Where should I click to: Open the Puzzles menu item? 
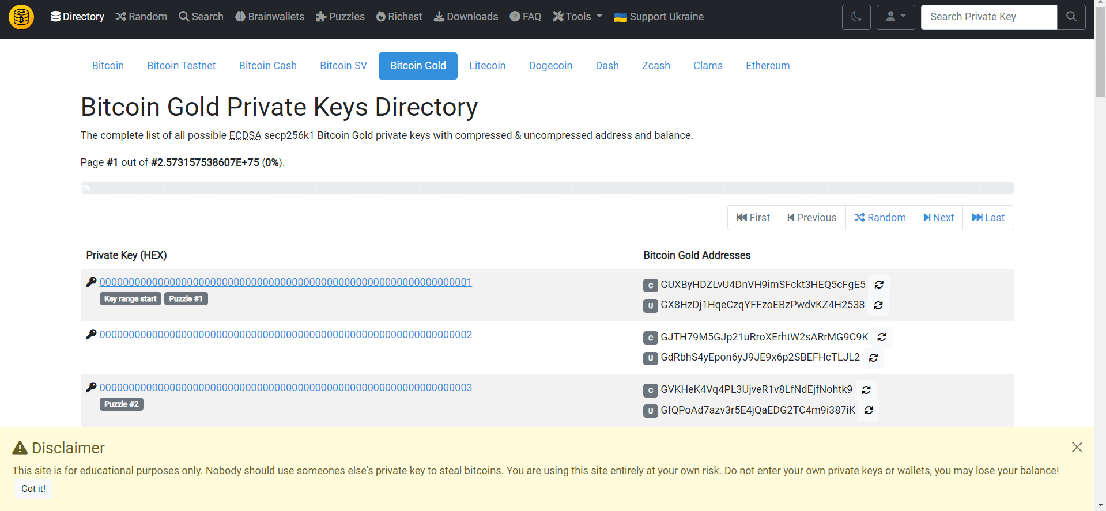pyautogui.click(x=340, y=17)
